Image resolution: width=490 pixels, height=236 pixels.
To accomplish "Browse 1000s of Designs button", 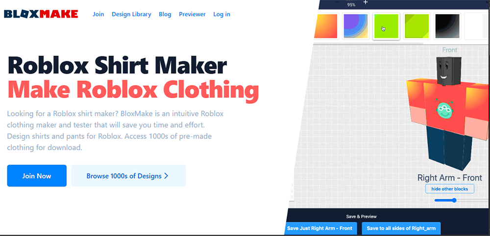I will [128, 176].
